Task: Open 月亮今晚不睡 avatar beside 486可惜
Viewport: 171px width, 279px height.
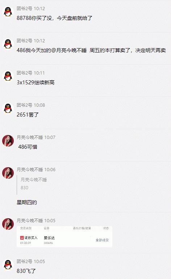Action: click(x=8, y=141)
